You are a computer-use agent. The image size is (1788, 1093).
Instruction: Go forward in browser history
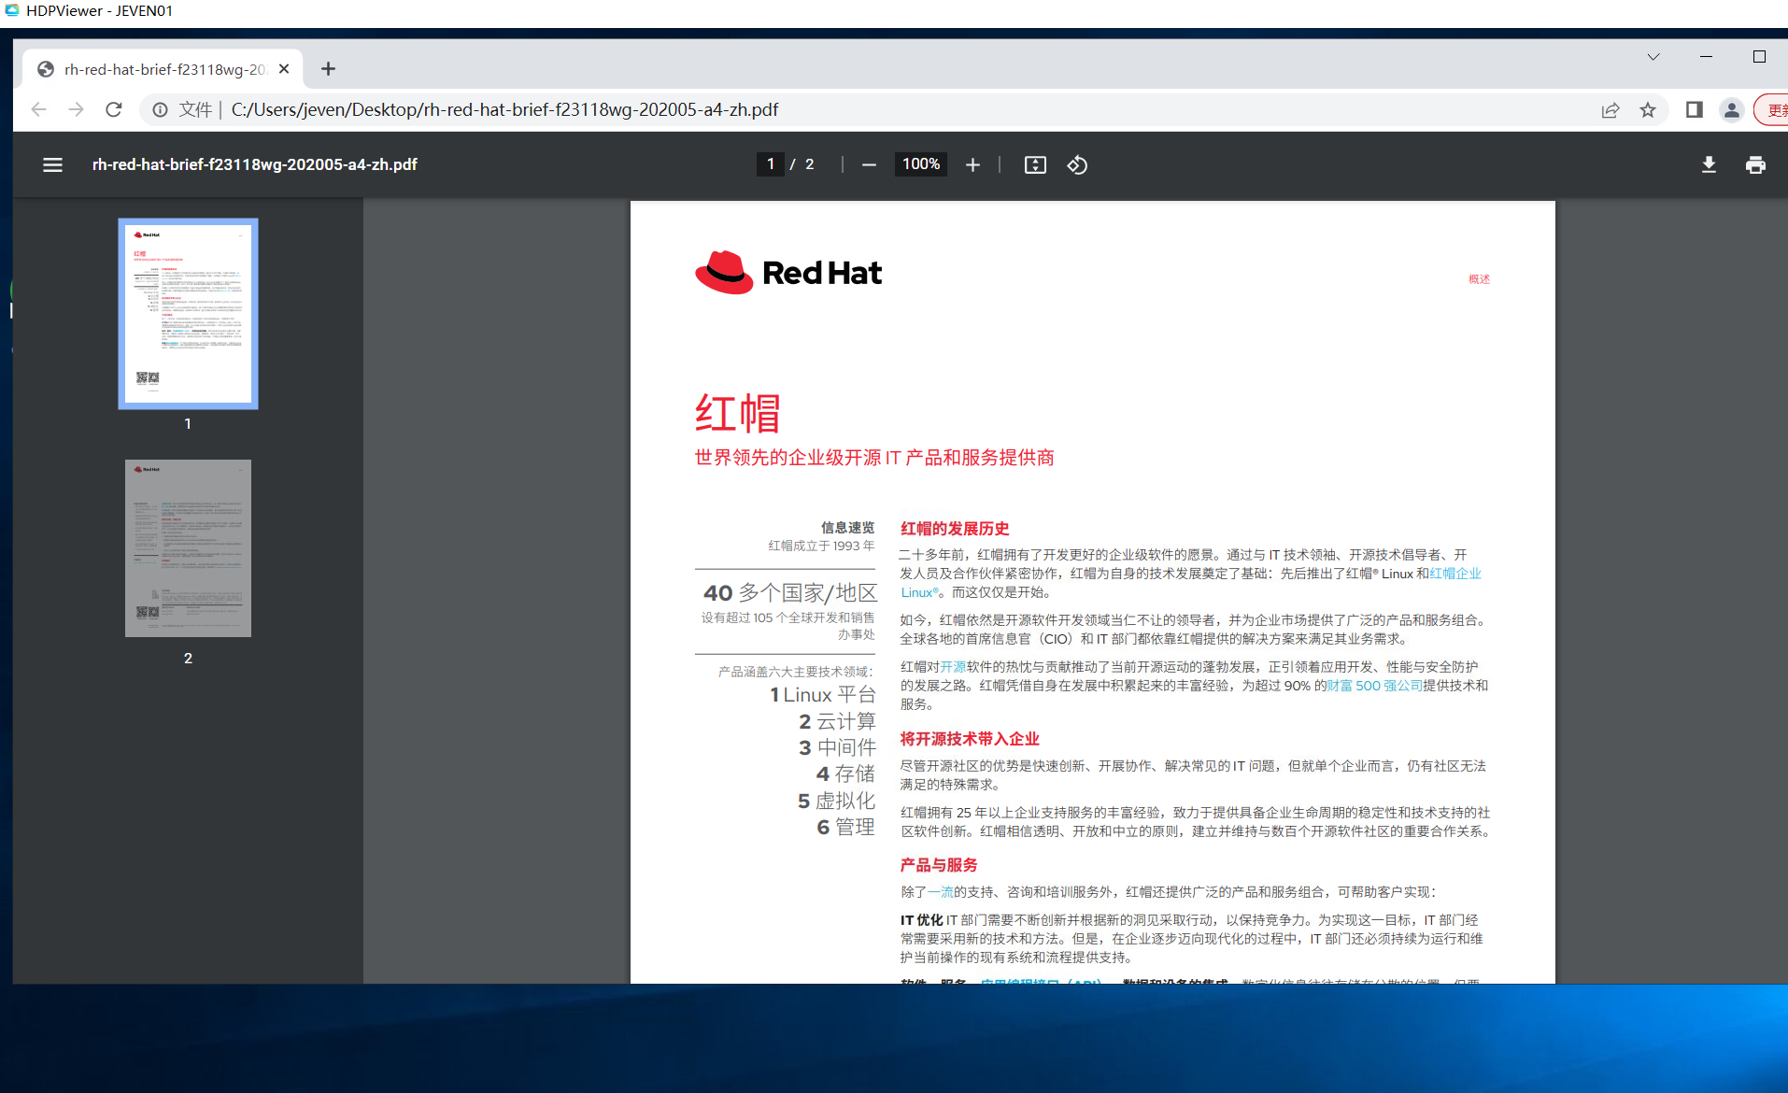pos(76,109)
